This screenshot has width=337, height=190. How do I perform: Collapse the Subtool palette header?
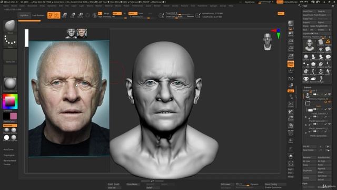pos(308,88)
